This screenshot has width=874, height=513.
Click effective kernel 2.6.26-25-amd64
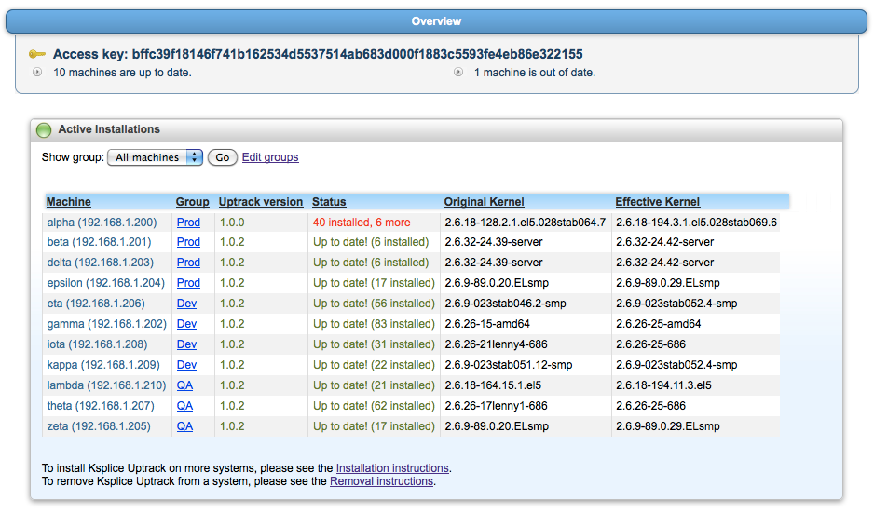click(x=658, y=324)
